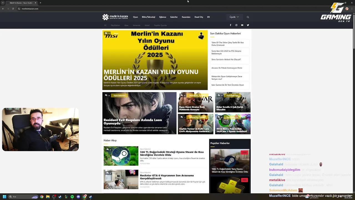The height and width of the screenshot is (200, 355).
Task: Open the Steam logo thumbnail in Haber Akışı
Action: (x=121, y=156)
